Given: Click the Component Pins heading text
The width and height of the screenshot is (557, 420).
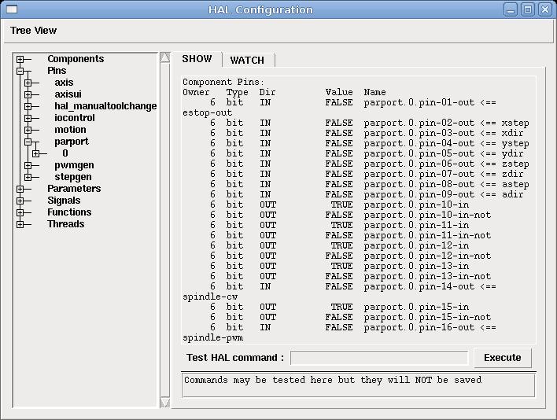Looking at the screenshot, I should (223, 82).
